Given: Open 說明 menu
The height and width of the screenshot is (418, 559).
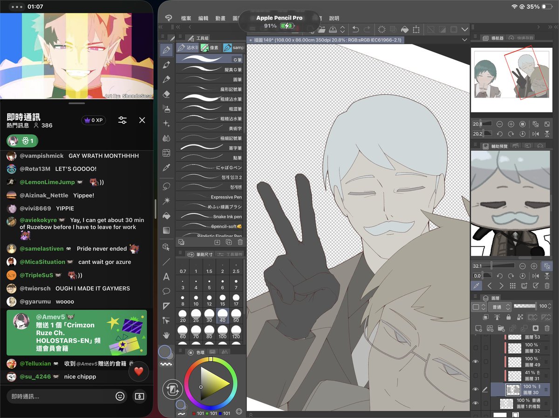Looking at the screenshot, I should [x=334, y=18].
